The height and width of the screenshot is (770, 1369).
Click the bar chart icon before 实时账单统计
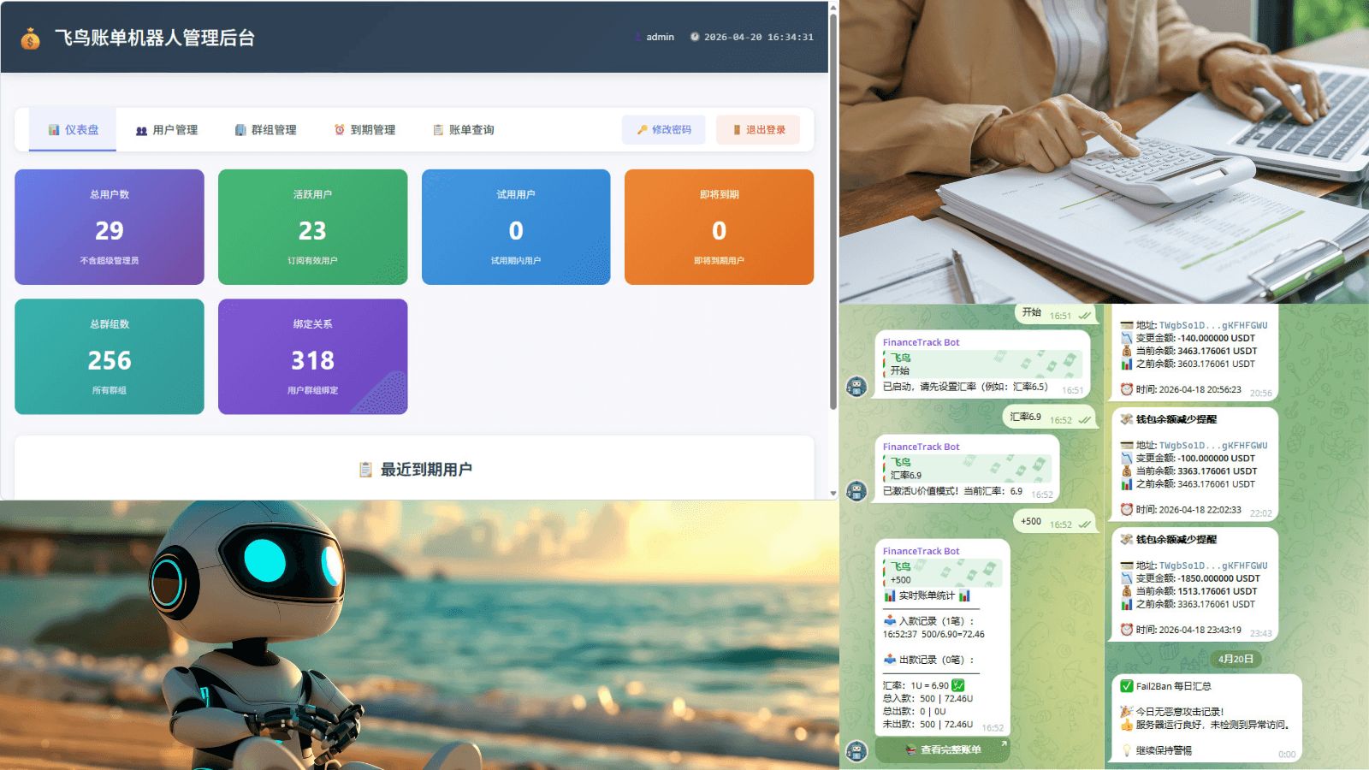pyautogui.click(x=890, y=595)
